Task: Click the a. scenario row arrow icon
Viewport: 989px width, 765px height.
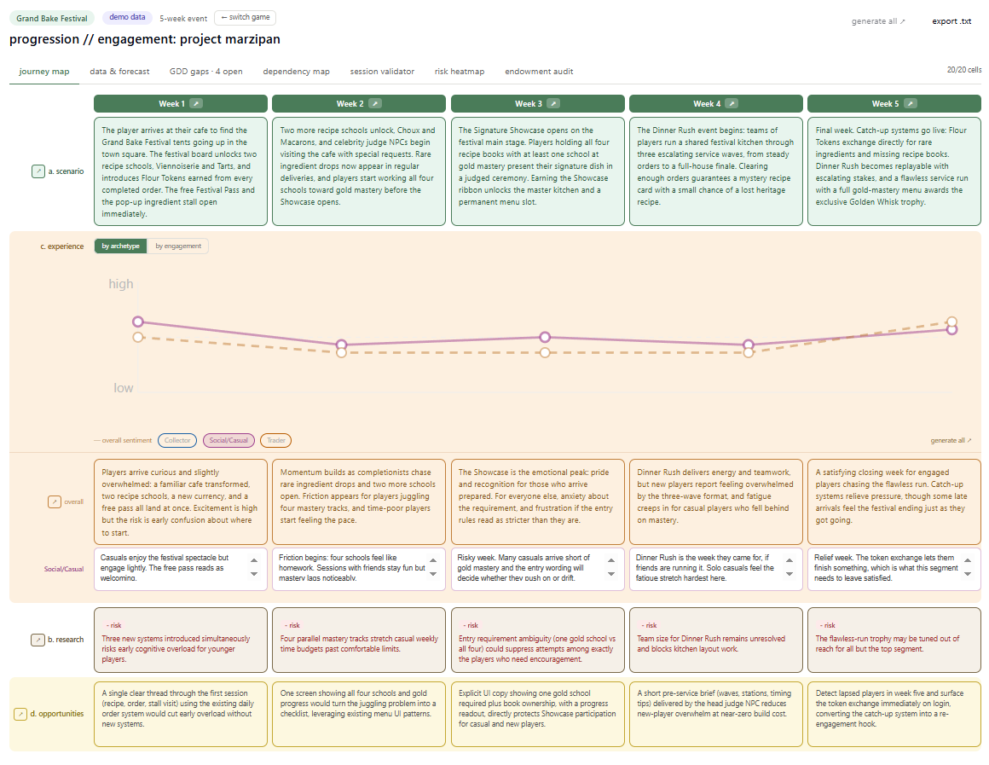Action: coord(38,171)
